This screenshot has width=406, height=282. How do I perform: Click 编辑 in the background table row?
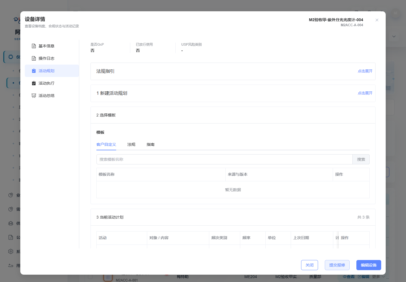[x=363, y=277]
